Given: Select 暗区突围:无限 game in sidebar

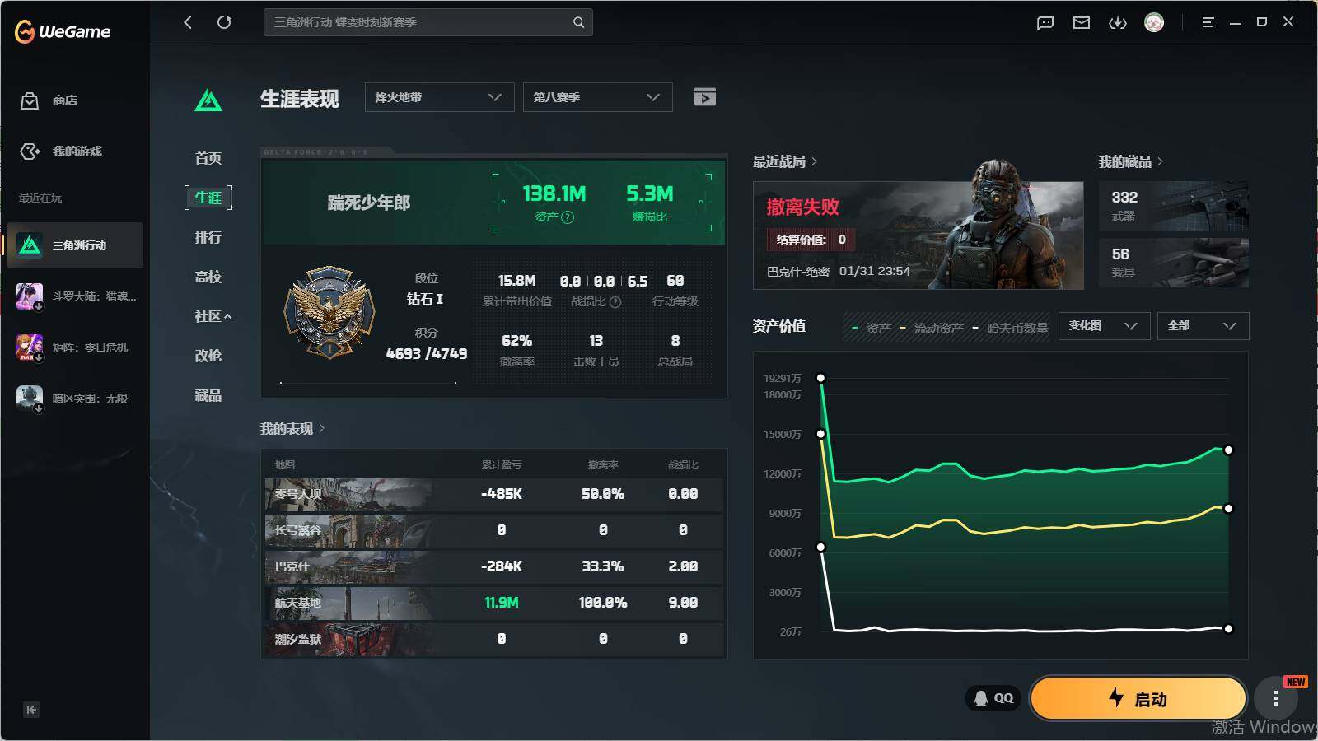Looking at the screenshot, I should tap(75, 398).
